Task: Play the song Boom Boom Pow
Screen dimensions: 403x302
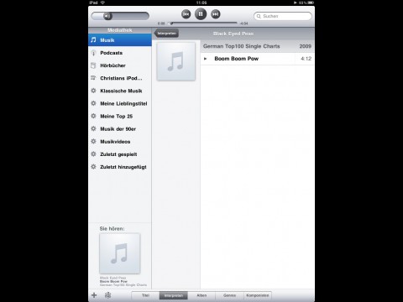Action: pos(257,59)
